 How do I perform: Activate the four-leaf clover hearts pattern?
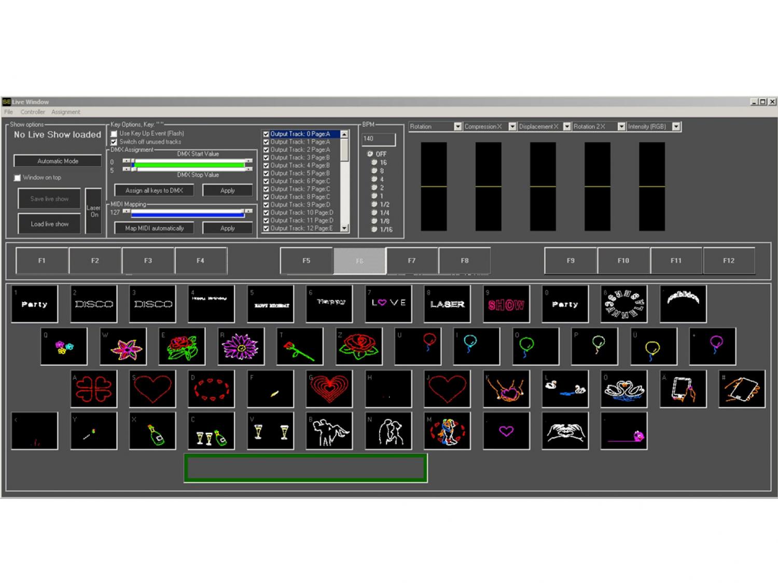(x=94, y=389)
